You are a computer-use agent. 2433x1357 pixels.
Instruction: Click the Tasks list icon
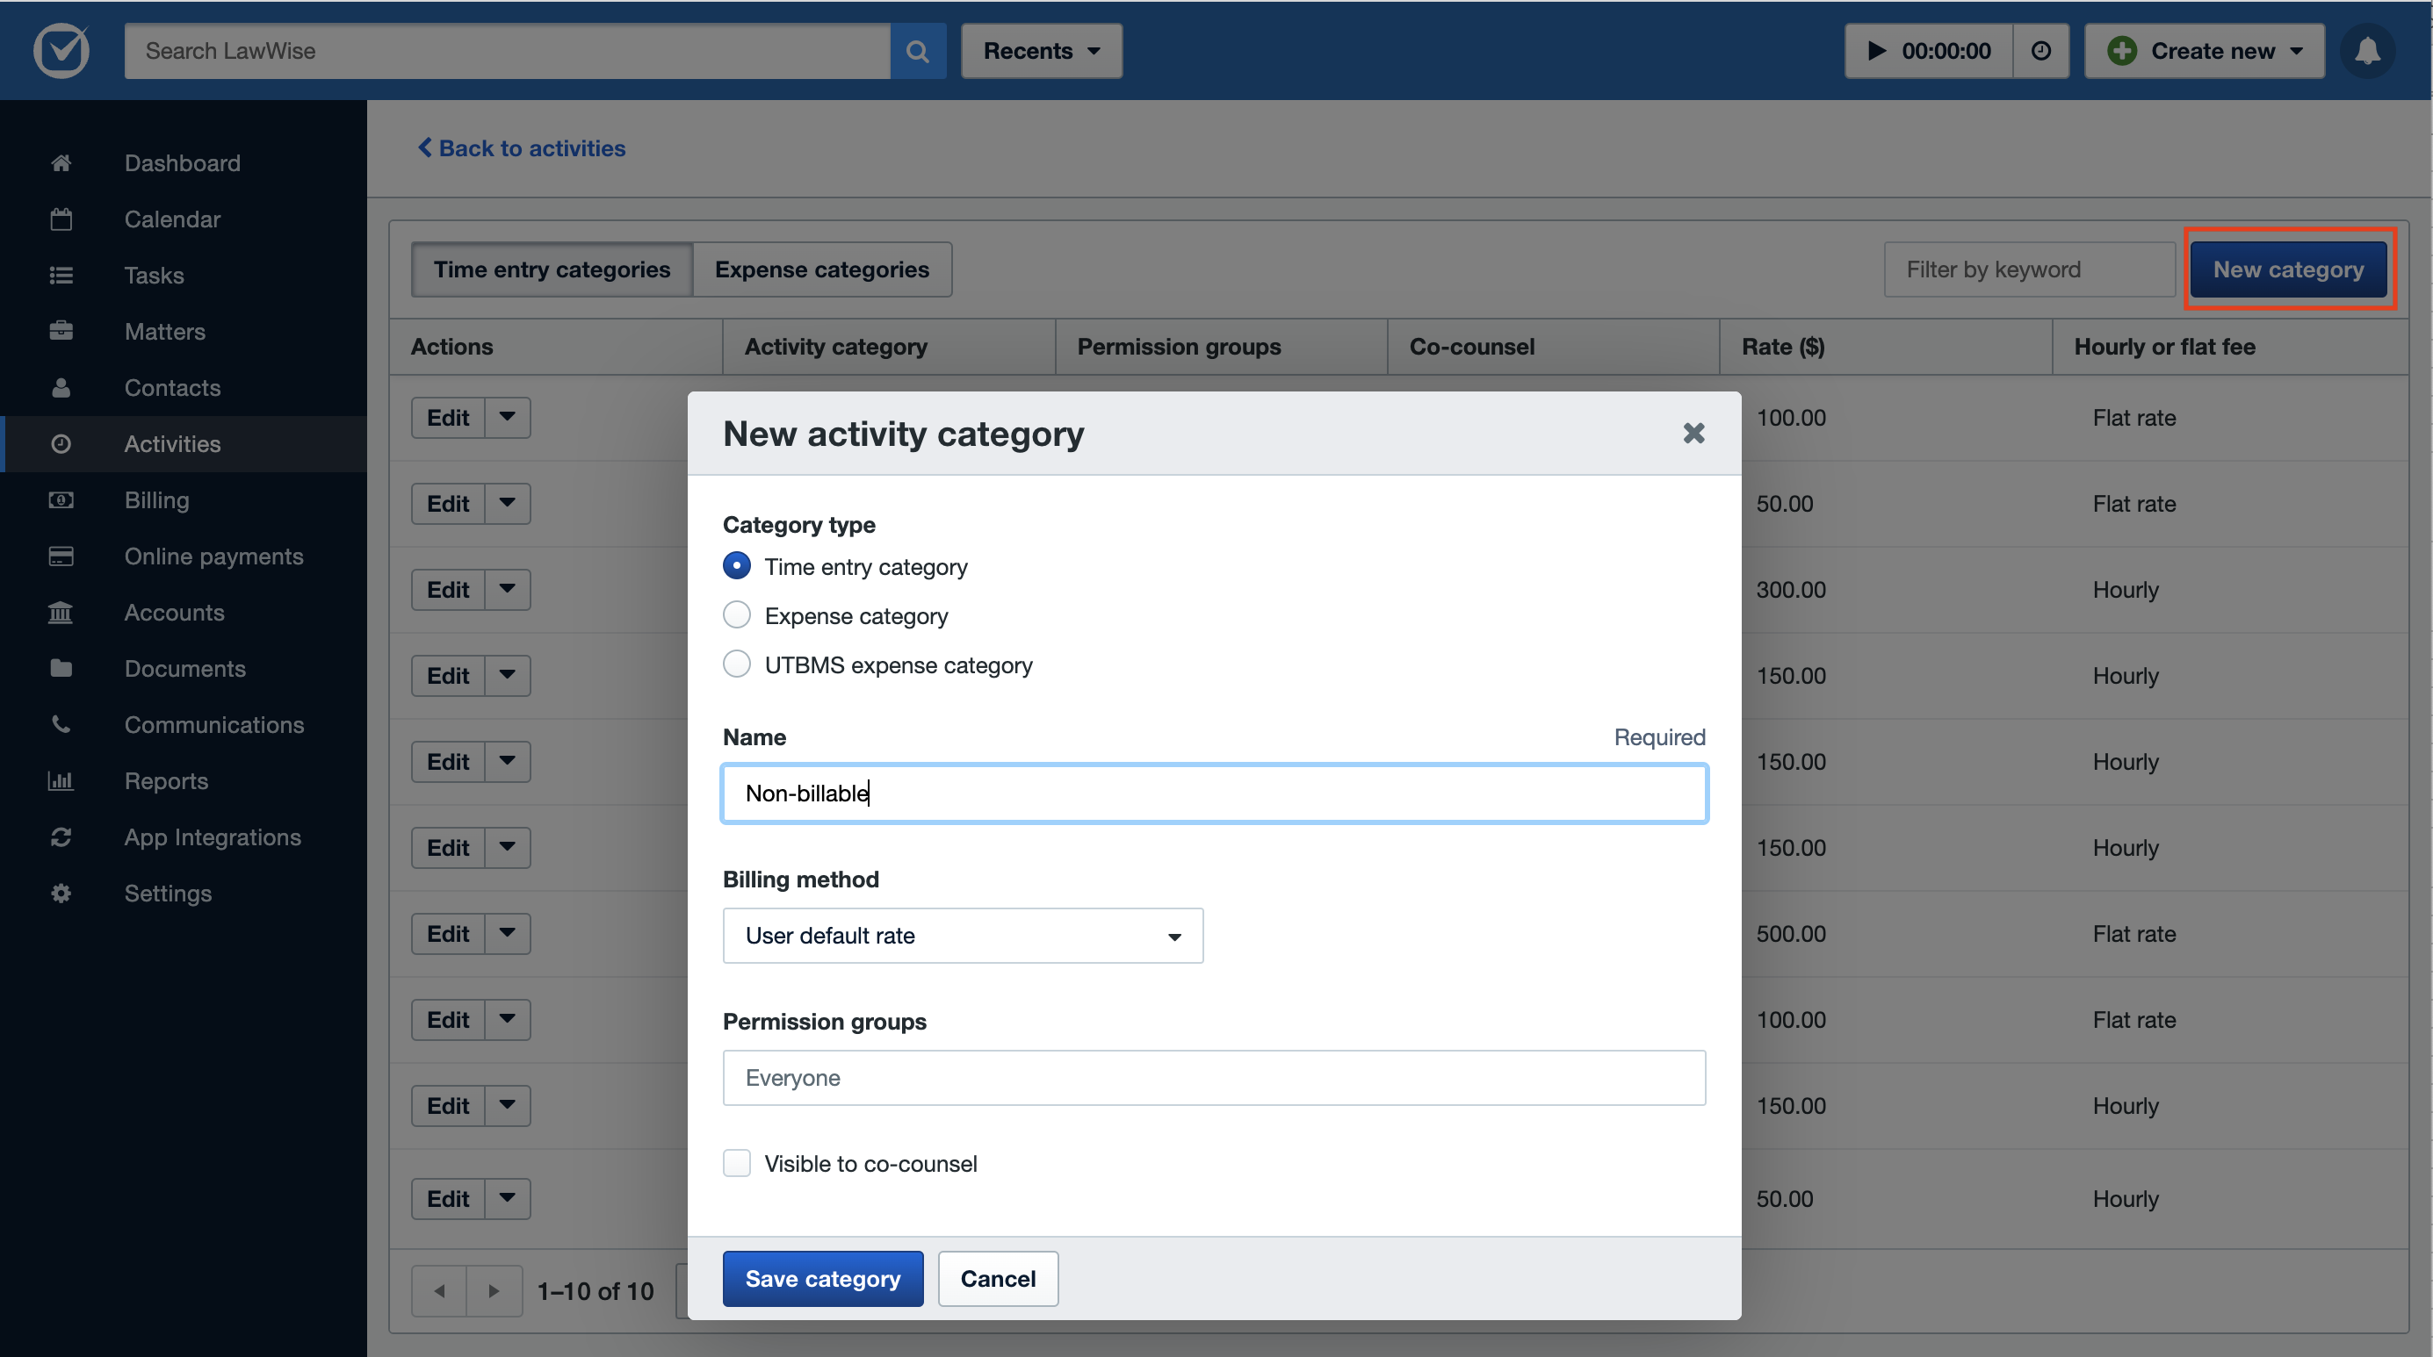pyautogui.click(x=61, y=276)
